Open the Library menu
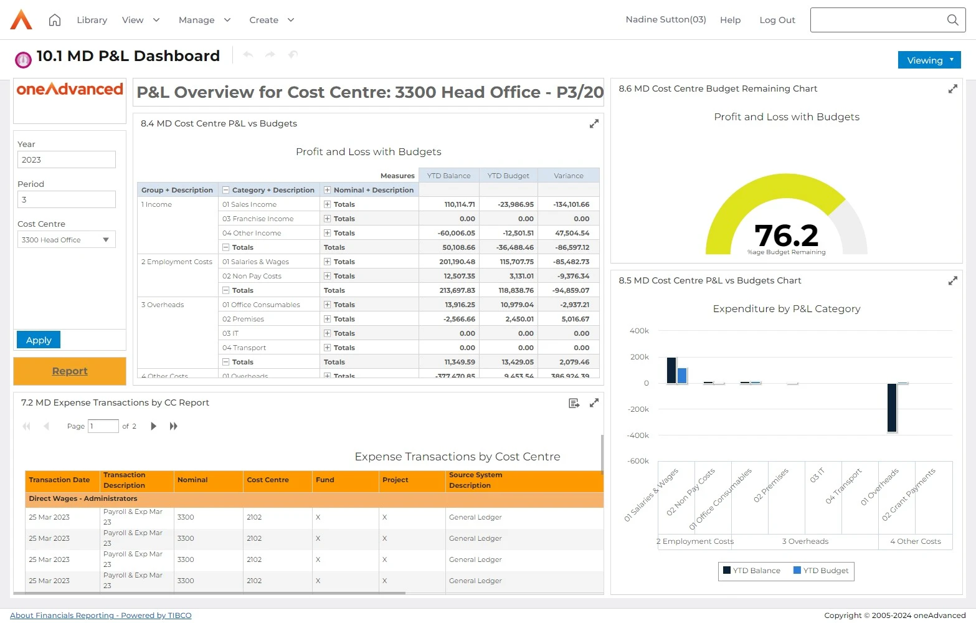Screen dimensions: 976x623 pyautogui.click(x=92, y=19)
